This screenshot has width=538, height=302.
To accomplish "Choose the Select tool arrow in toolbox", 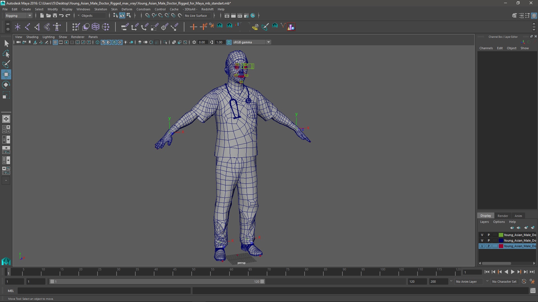I will coord(6,43).
